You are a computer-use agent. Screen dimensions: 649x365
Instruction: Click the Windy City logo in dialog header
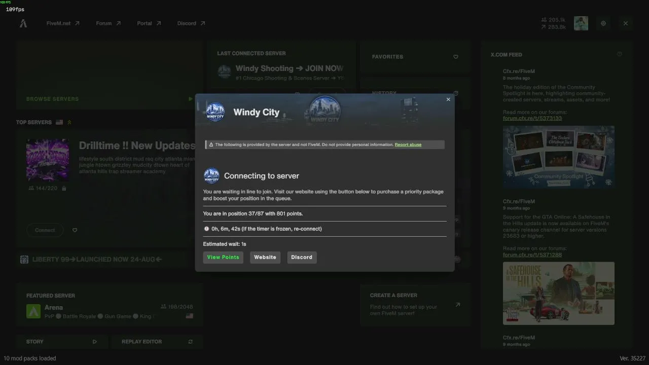tap(215, 112)
